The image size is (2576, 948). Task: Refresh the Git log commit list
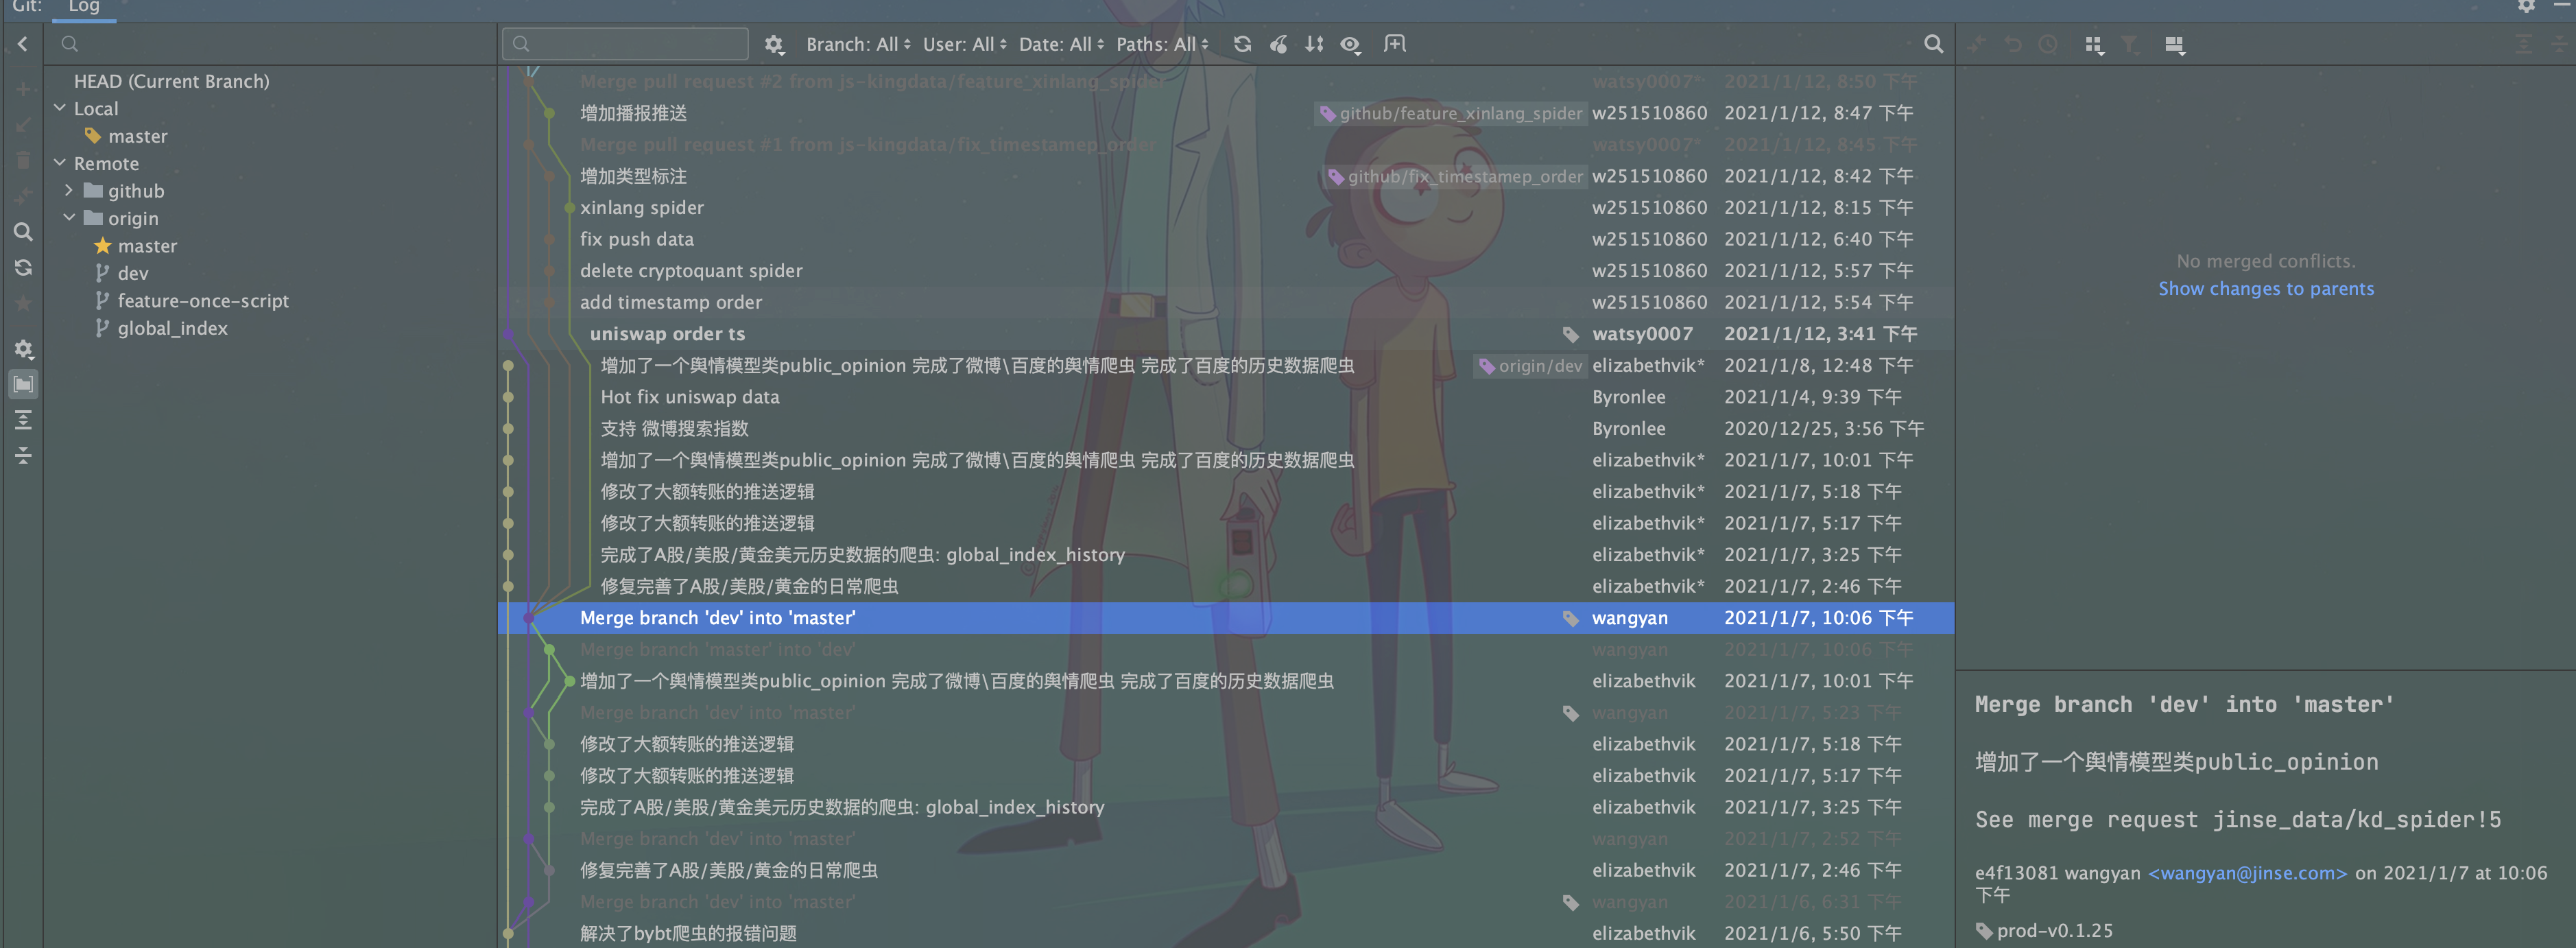click(1242, 44)
